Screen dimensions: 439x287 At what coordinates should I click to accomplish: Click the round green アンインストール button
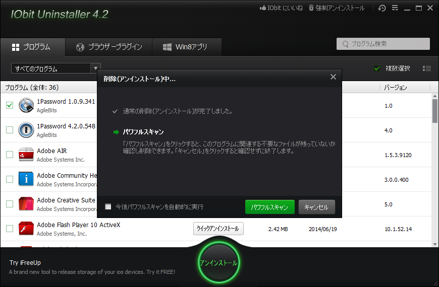(x=218, y=263)
